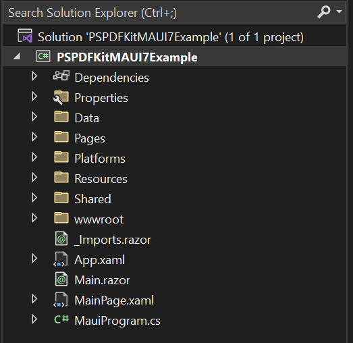Select the Dependencies label
353x343 pixels.
click(x=111, y=78)
